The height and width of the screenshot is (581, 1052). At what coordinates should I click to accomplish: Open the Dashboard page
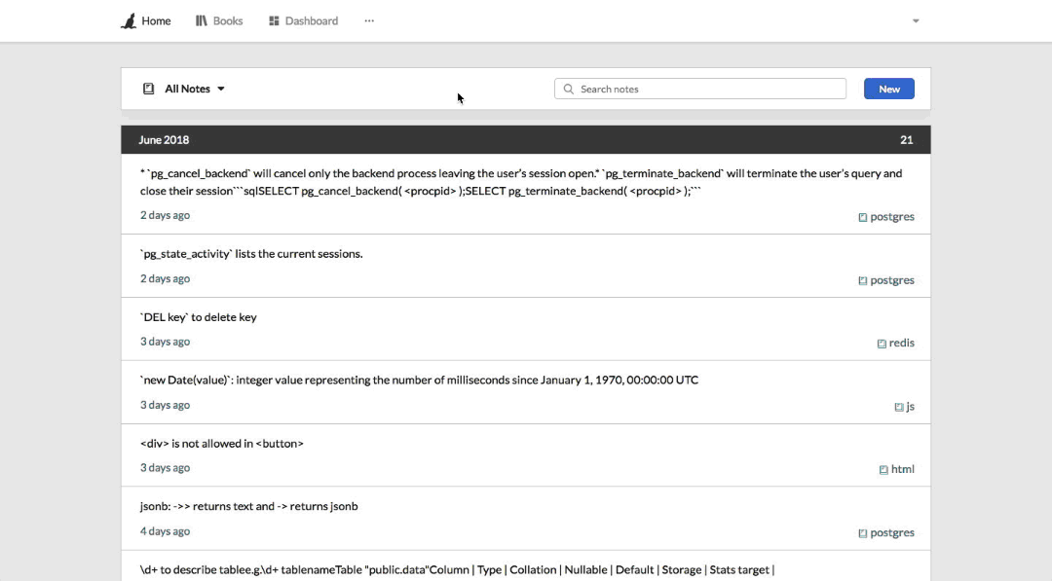312,20
